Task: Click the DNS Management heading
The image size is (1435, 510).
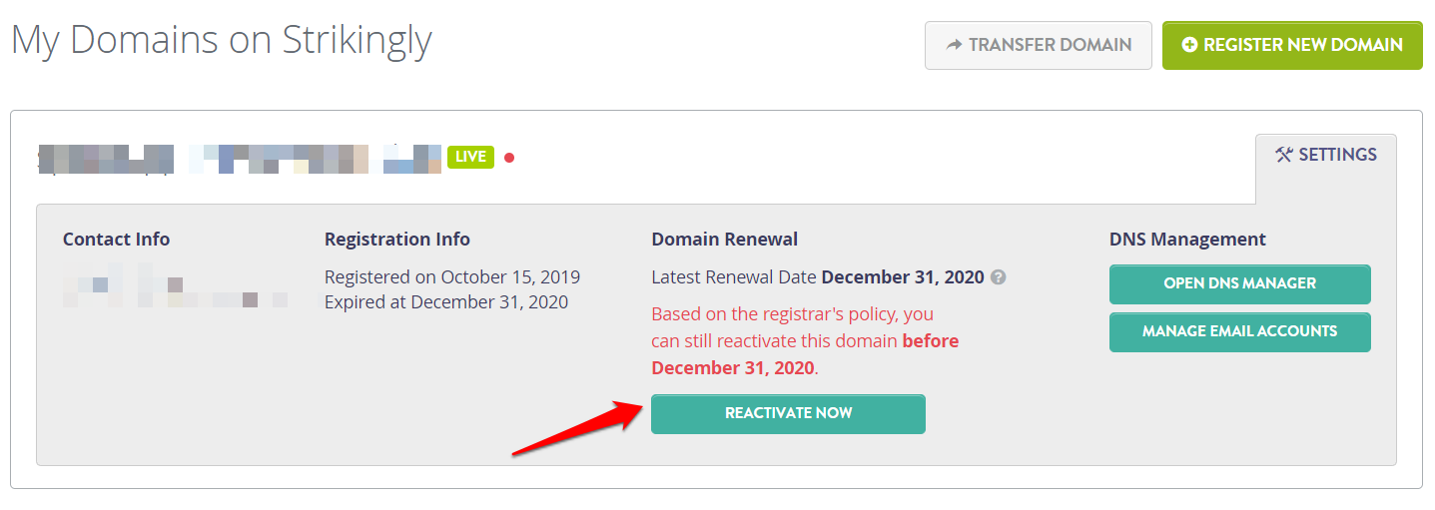Action: click(1187, 240)
